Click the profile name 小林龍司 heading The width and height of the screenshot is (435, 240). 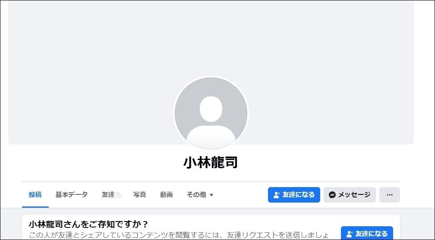[x=211, y=162]
